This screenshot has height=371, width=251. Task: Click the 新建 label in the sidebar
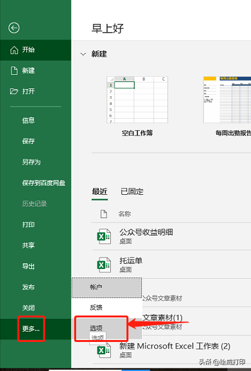click(28, 70)
